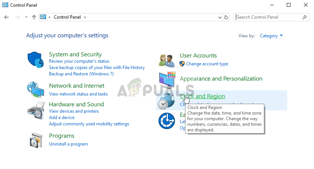This screenshot has height=169, width=314.
Task: Open the recent locations chevron
Action: (26, 17)
